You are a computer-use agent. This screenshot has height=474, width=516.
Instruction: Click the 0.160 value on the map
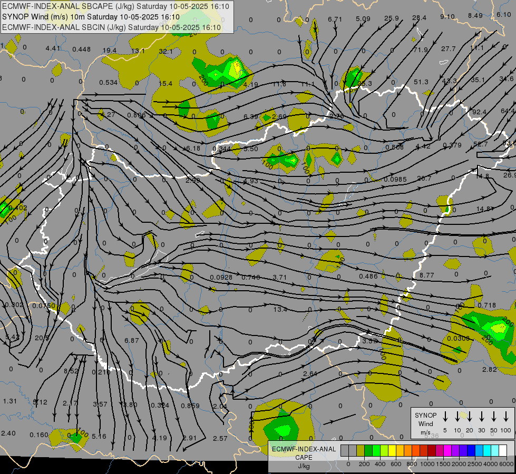pyautogui.click(x=39, y=435)
